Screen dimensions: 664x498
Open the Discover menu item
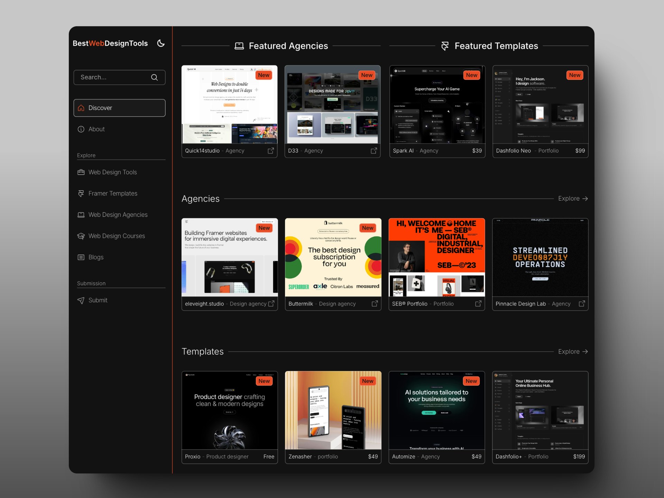click(x=119, y=108)
